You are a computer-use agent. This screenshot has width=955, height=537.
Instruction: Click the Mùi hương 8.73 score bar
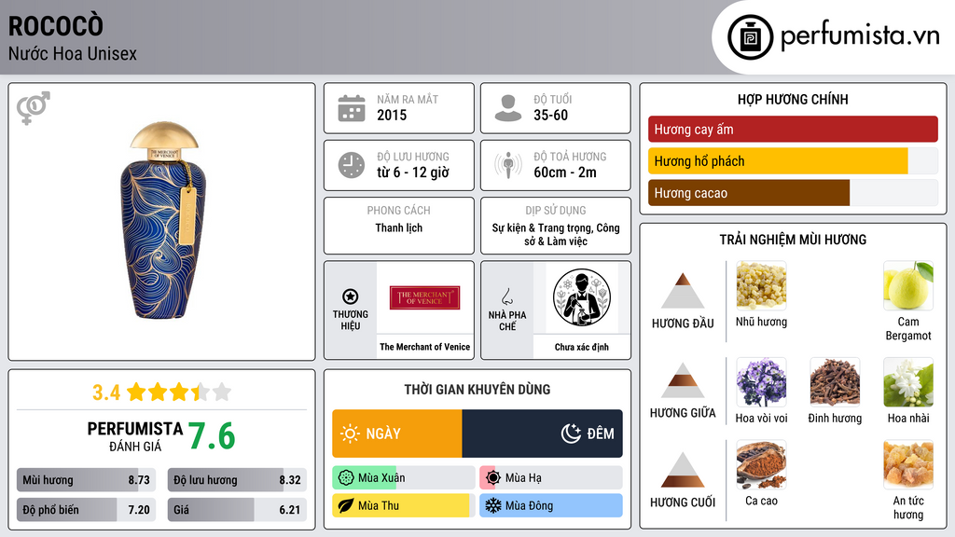87,480
